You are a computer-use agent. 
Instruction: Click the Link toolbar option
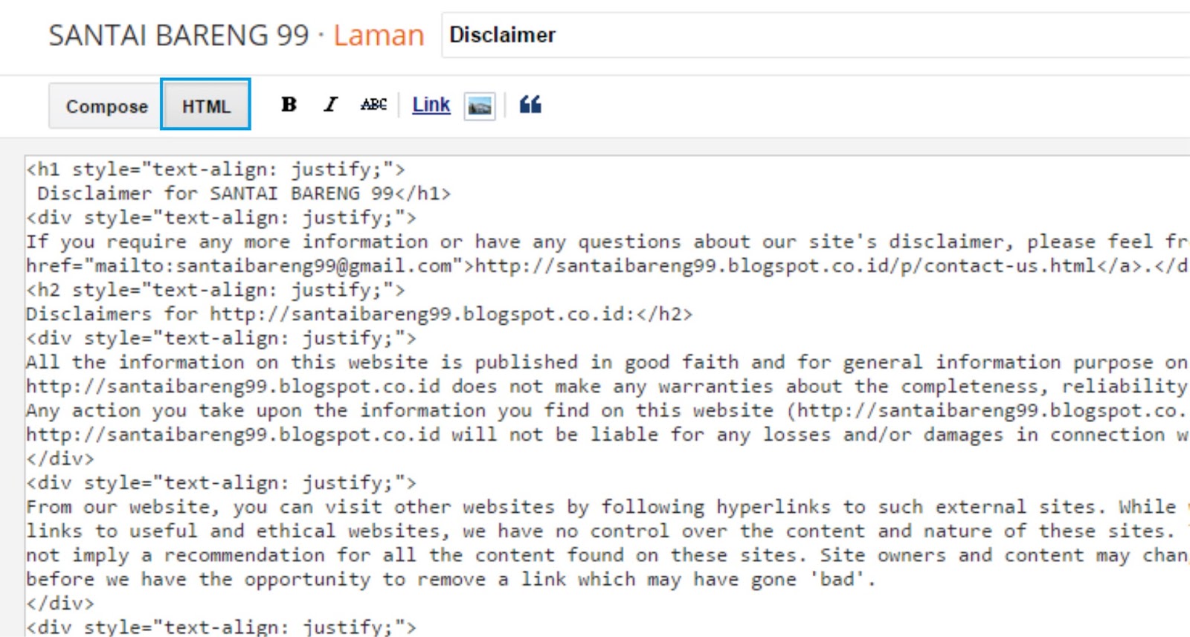tap(431, 105)
